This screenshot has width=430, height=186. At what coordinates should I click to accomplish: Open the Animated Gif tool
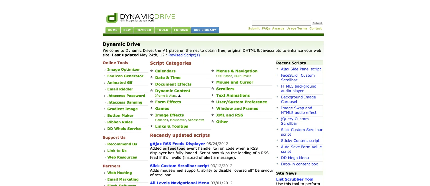[120, 83]
